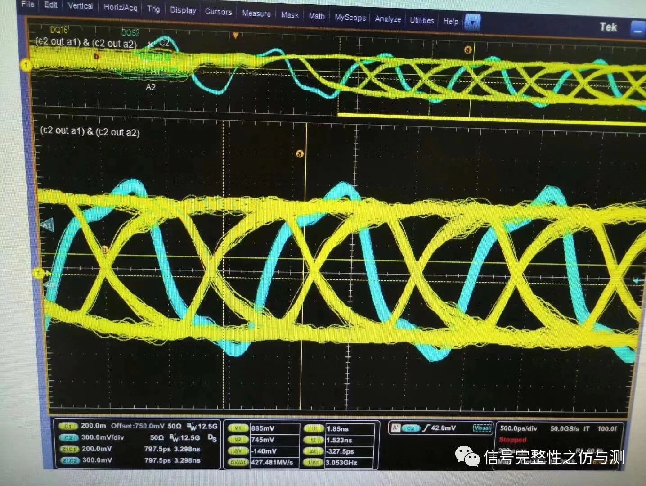Click the C1 Bw:12.5G bandwidth readout
646x486 pixels.
(x=202, y=426)
